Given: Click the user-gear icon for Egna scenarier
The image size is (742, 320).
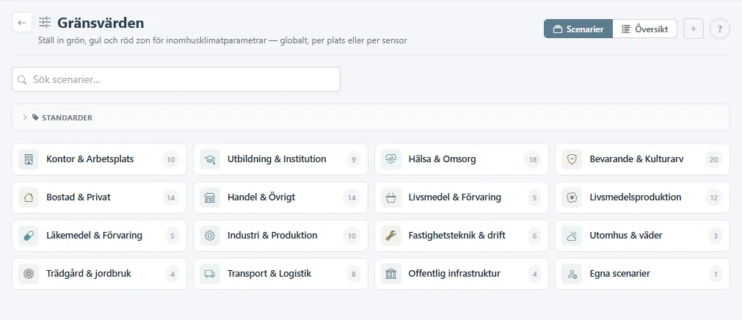Looking at the screenshot, I should (572, 274).
